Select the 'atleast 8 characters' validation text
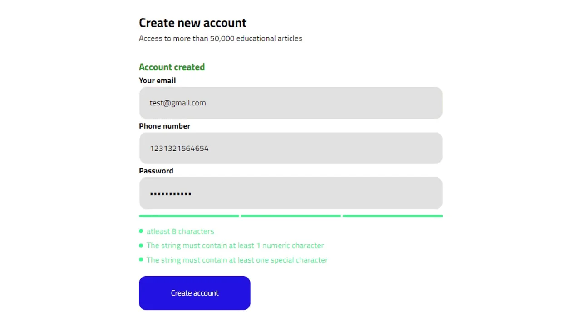 point(180,231)
